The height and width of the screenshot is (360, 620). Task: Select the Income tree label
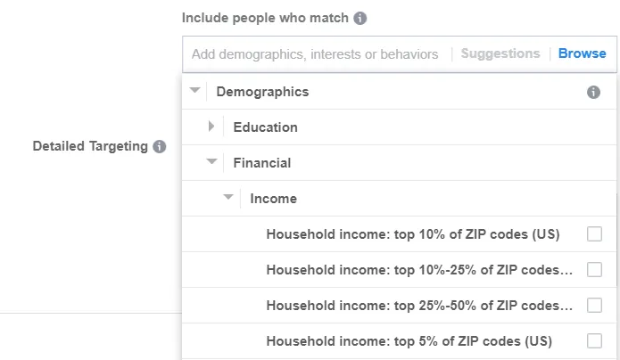[273, 199]
